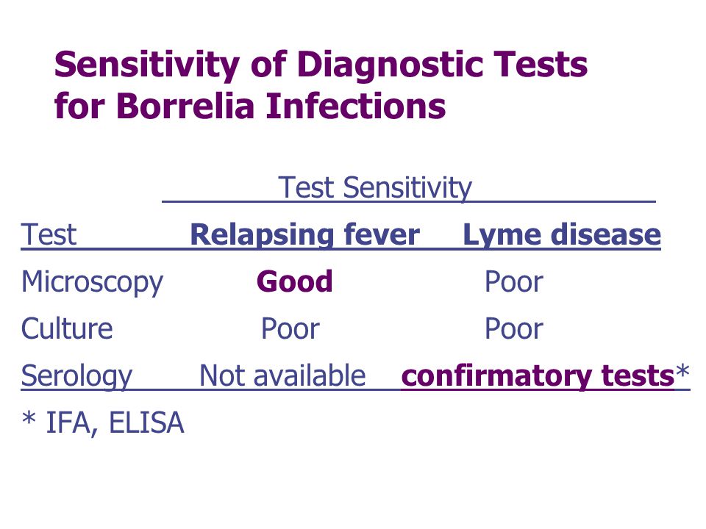This screenshot has height=529, width=706.
Task: Click the asterisk after 'confirmatory tests'
Action: point(682,372)
